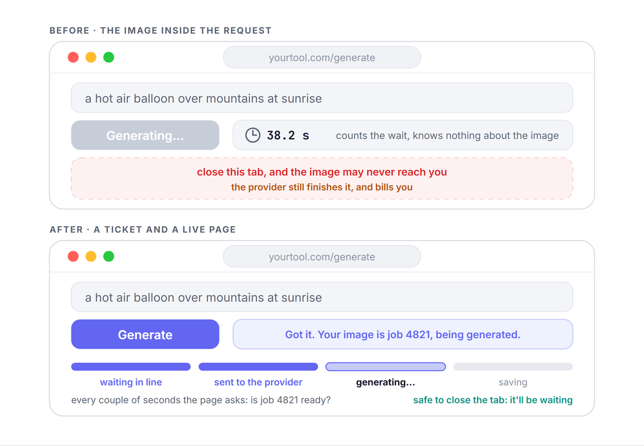Select the bottom window's address bar
Screen dimensions: 644x446
[322, 257]
